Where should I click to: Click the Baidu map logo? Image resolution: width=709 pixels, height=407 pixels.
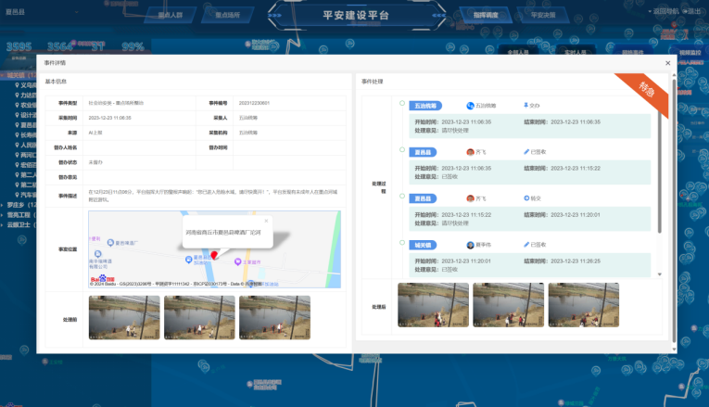pos(103,279)
